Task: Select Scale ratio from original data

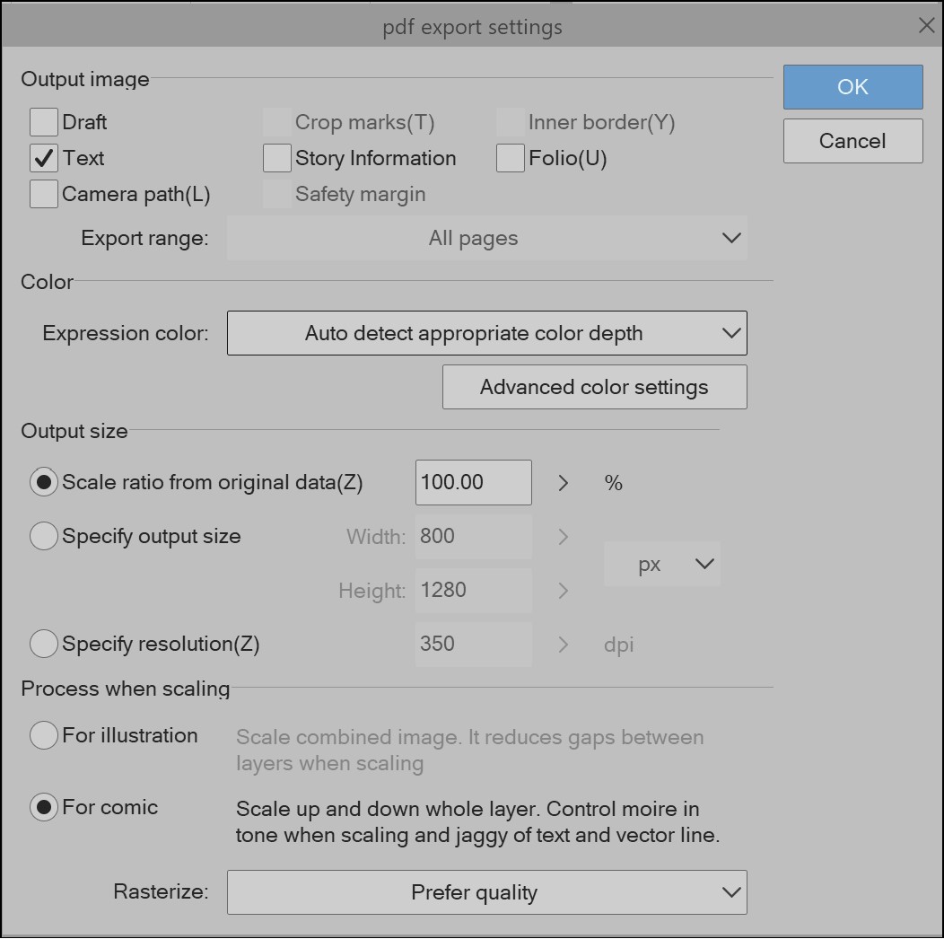Action: 43,482
